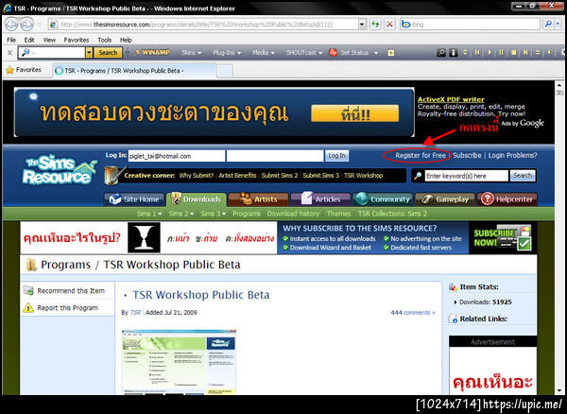Click the TSR Workshop creative corner link

363,176
